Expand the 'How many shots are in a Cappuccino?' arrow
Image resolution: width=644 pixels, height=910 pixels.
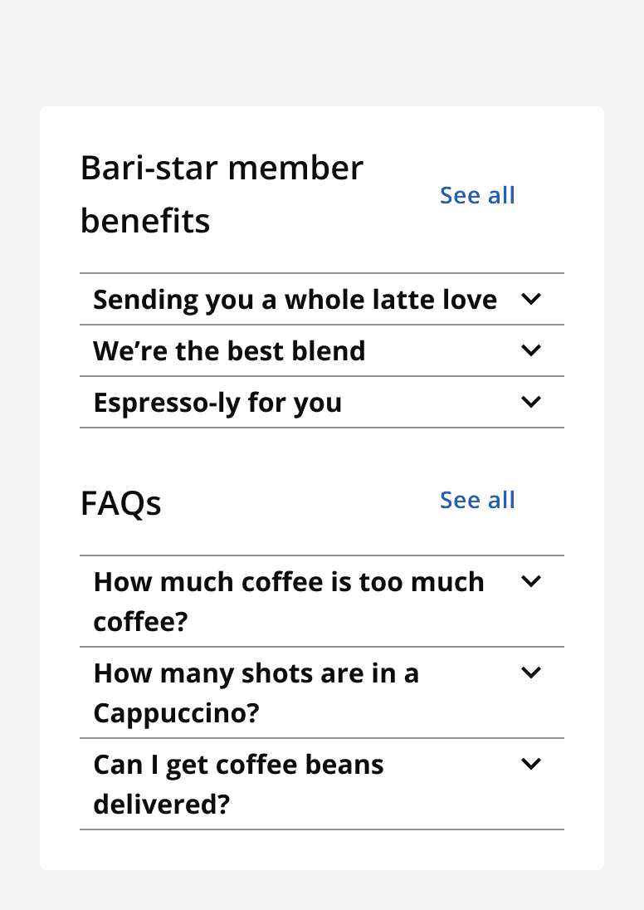point(531,673)
